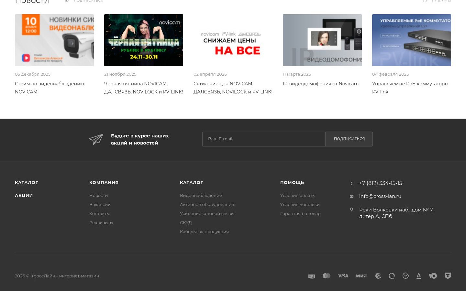
Task: Click the Sberbank checkmark icon
Action: (x=405, y=276)
